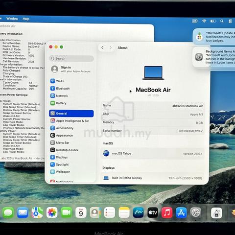Open Apple Intelligence & Siri settings
The height and width of the screenshot is (235, 235).
[x=70, y=121]
